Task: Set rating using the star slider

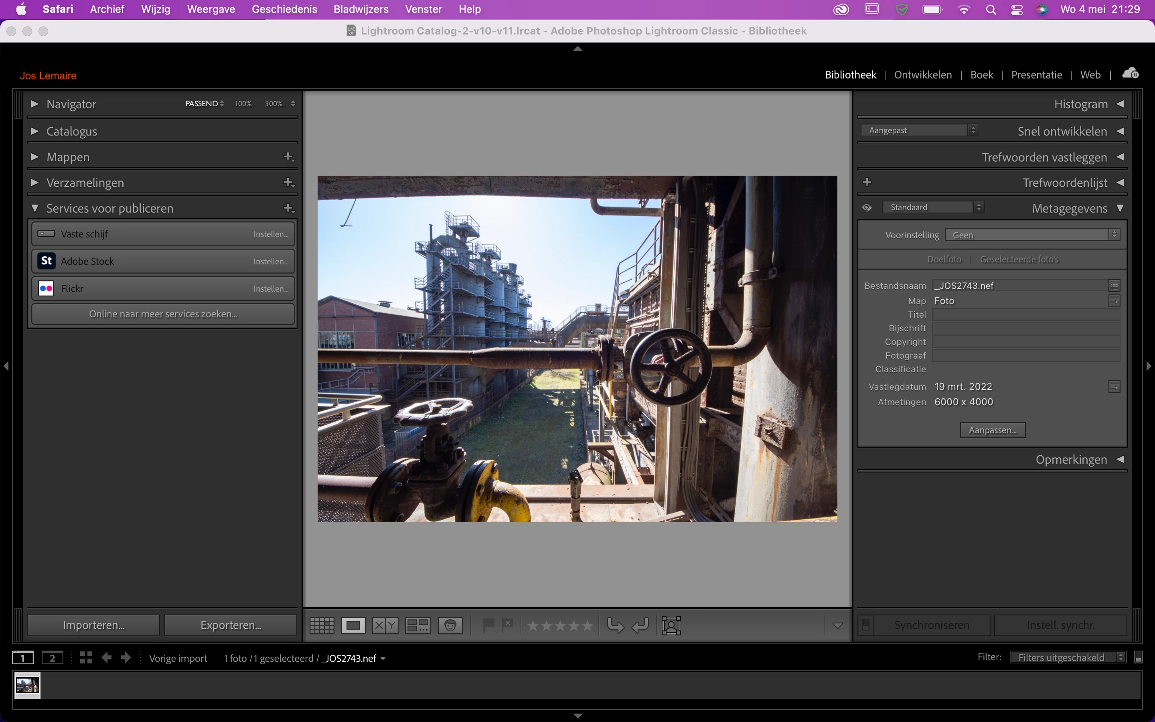Action: coord(560,625)
